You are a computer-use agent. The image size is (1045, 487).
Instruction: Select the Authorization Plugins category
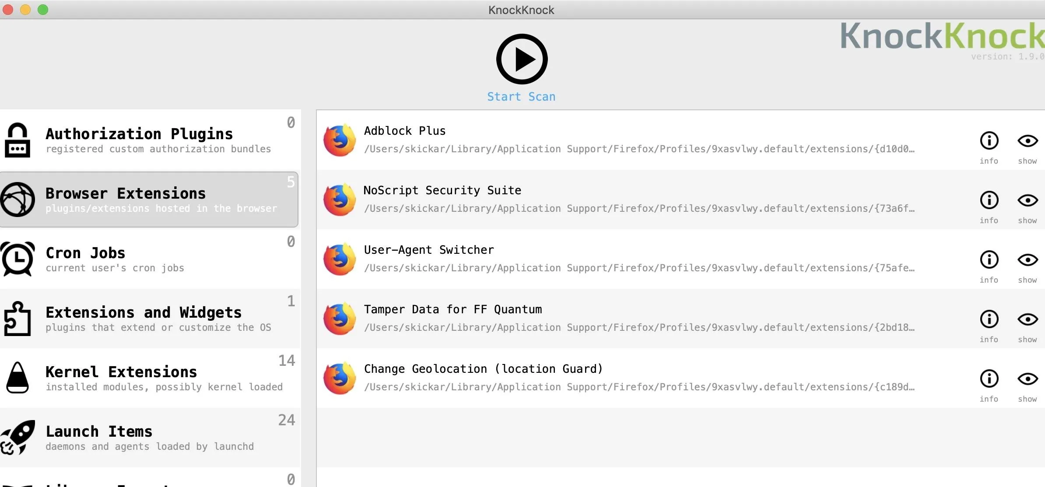[150, 140]
